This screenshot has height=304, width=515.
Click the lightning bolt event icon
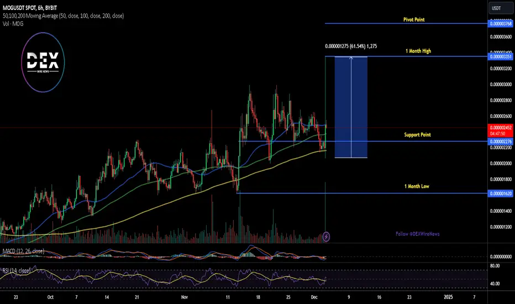tap(326, 237)
